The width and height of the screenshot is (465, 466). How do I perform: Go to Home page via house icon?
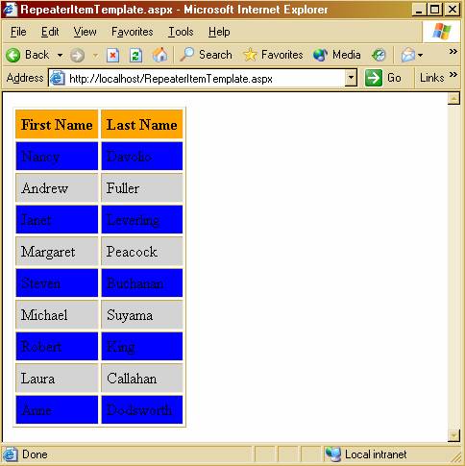point(159,55)
